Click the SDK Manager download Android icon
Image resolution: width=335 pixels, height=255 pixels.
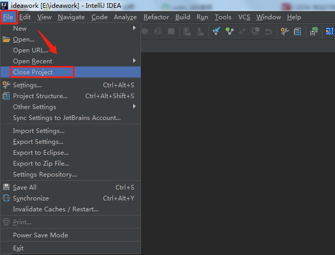pyautogui.click(x=200, y=31)
